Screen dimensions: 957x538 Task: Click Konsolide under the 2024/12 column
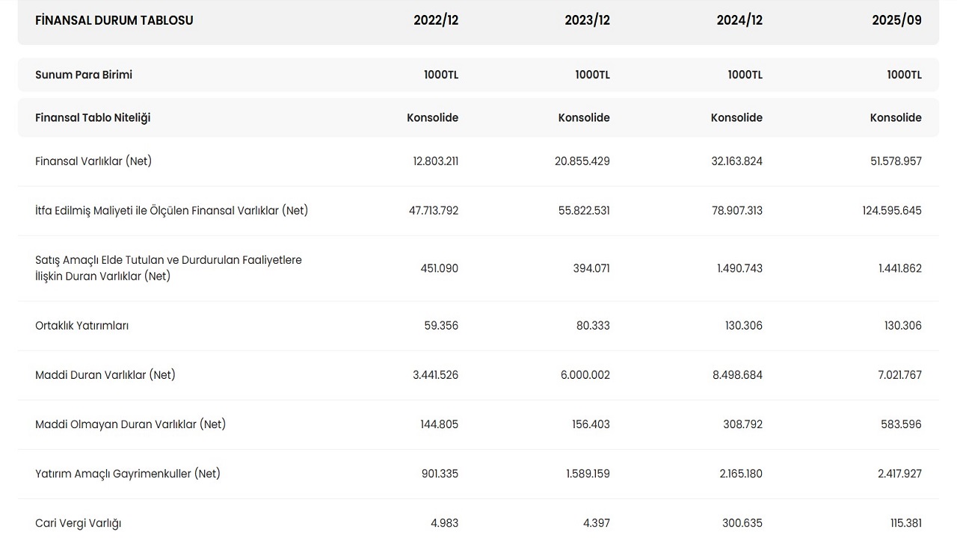click(736, 117)
